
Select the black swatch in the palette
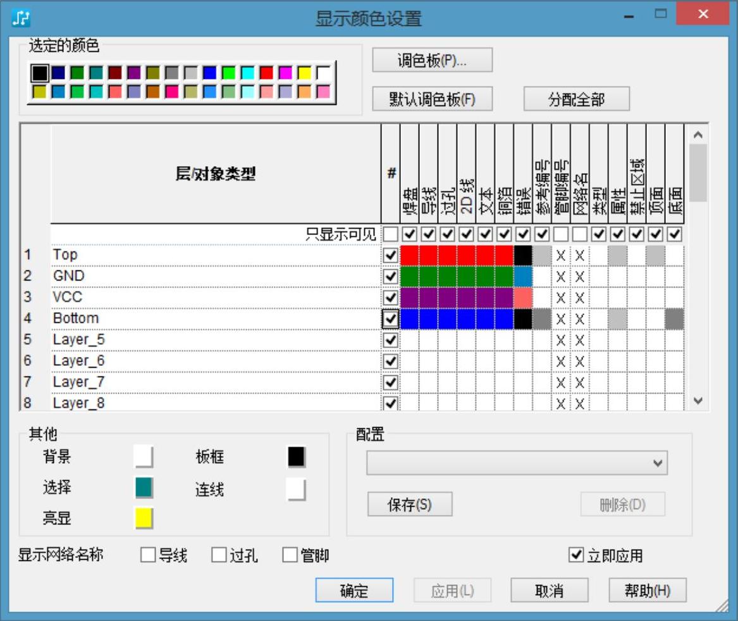(x=40, y=73)
